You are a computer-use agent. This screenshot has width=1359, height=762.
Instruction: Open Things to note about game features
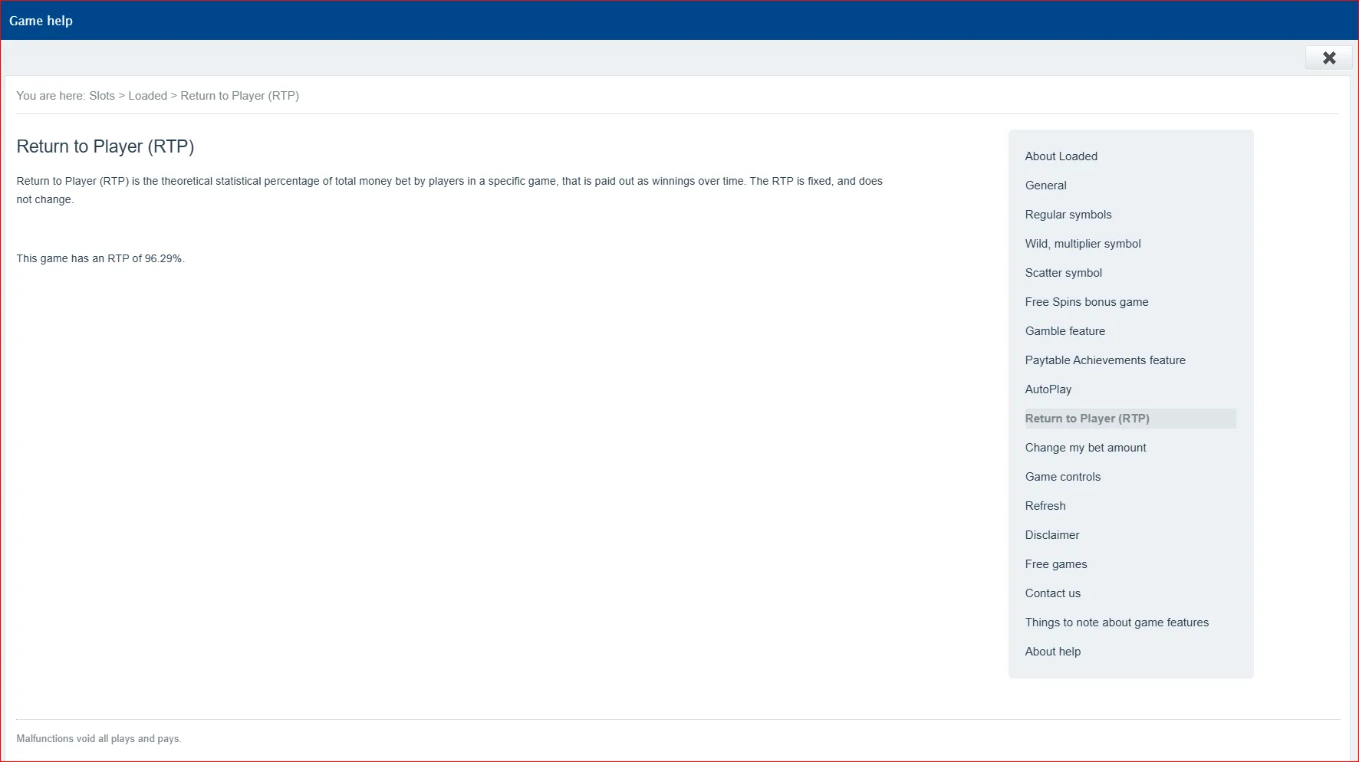[x=1117, y=622]
